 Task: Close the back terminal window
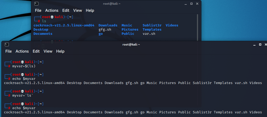[197, 4]
